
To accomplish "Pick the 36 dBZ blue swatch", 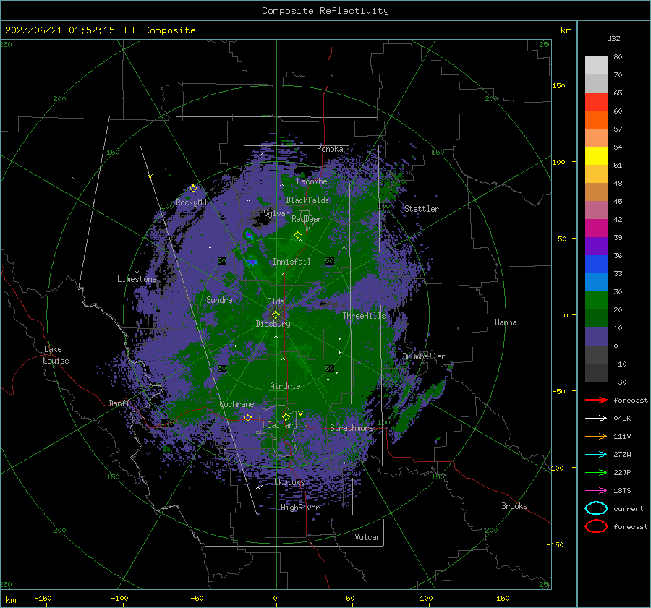I will point(596,264).
